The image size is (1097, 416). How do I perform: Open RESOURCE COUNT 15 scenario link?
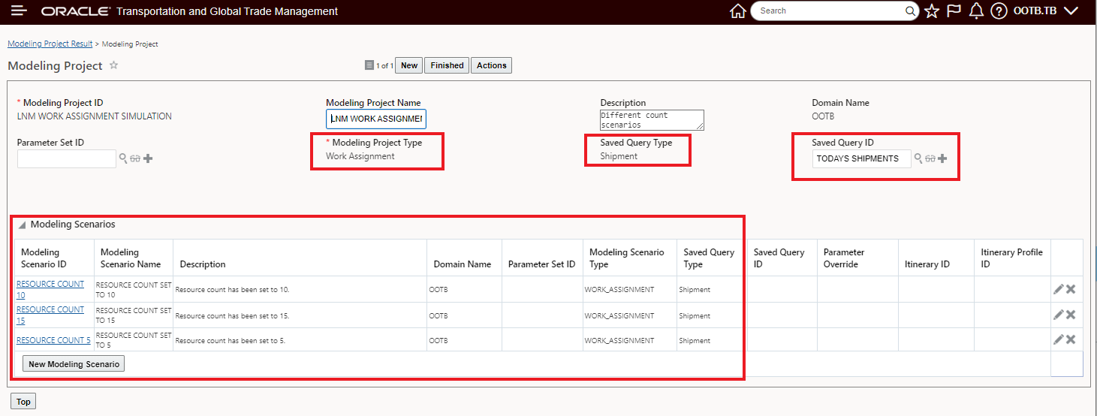pos(50,315)
